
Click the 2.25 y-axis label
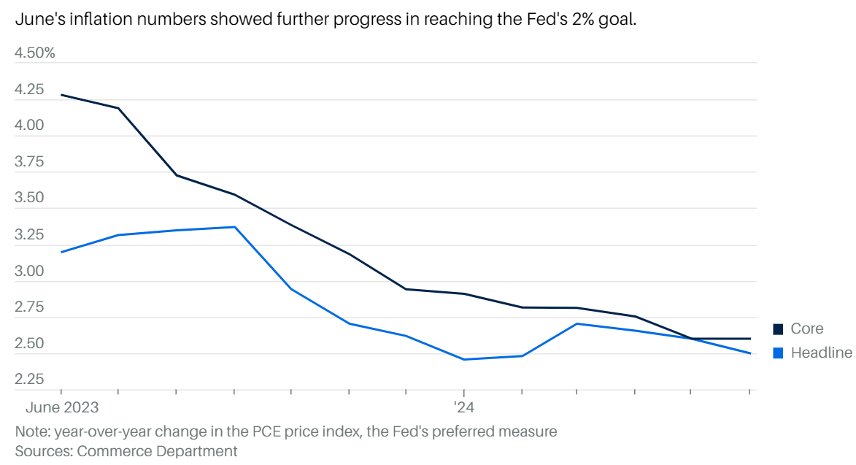point(29,380)
